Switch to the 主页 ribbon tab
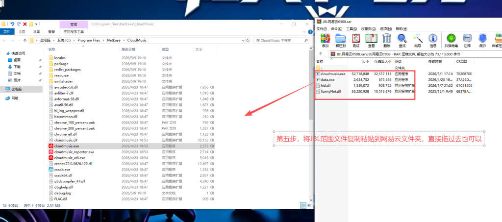This screenshot has height=222, width=502. pos(22,32)
